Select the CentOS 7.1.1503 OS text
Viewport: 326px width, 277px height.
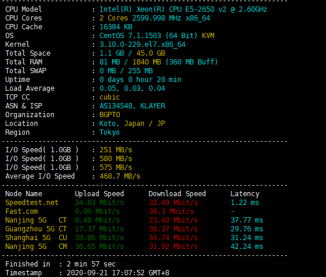point(130,36)
